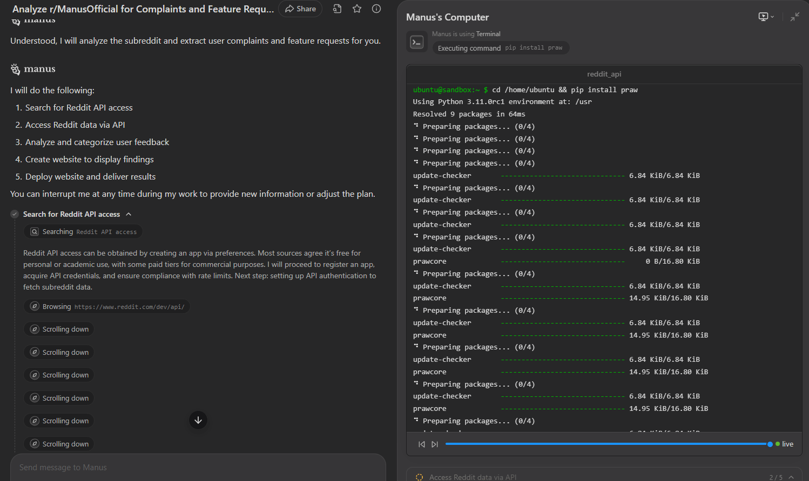Screen dimensions: 809x481
Task: Click the checkmark of Search for Reddit API step
Action: 15,214
